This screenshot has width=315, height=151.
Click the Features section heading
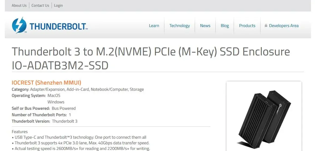[x=20, y=132]
